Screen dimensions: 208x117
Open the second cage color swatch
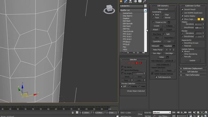202,19
